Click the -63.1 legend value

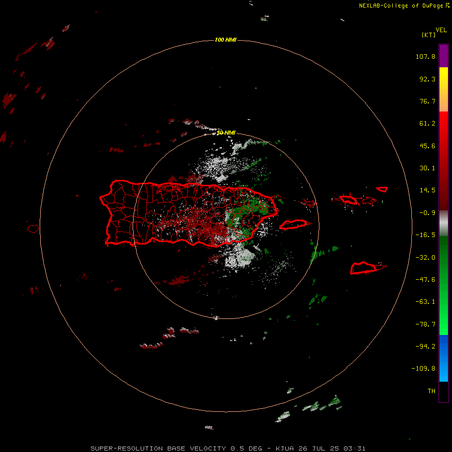425,302
